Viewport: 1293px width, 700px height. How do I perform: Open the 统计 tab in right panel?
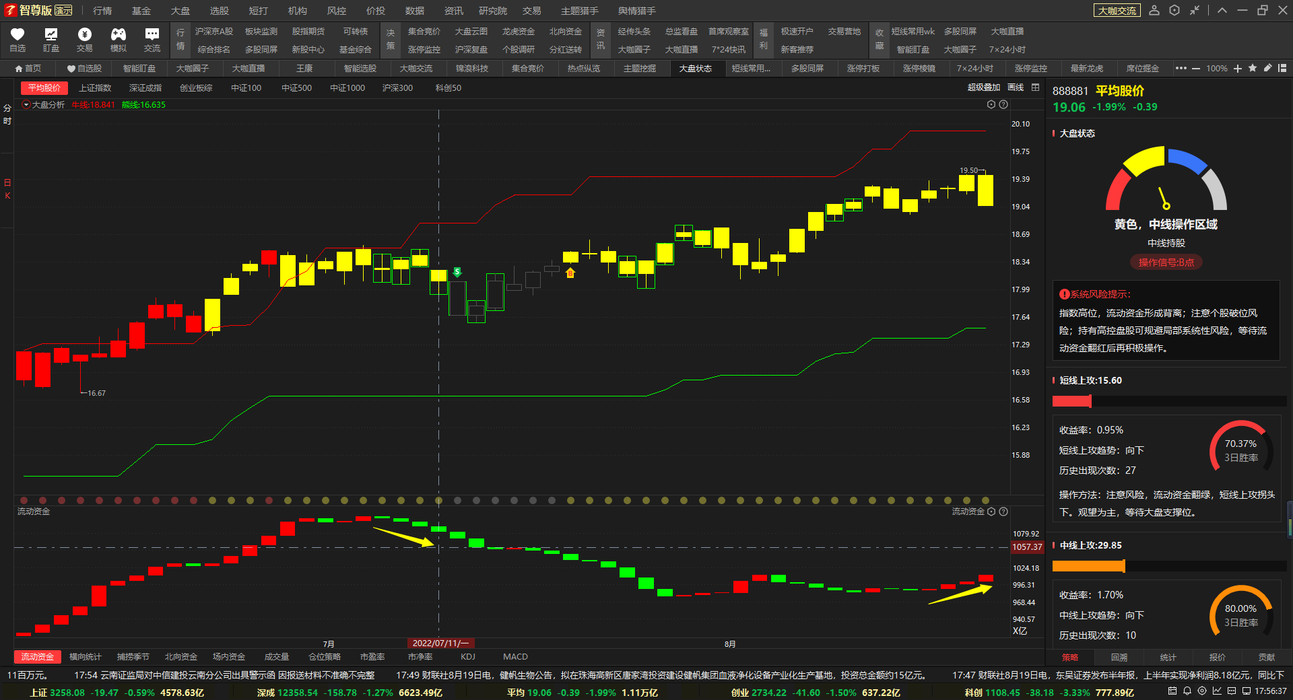click(1168, 658)
